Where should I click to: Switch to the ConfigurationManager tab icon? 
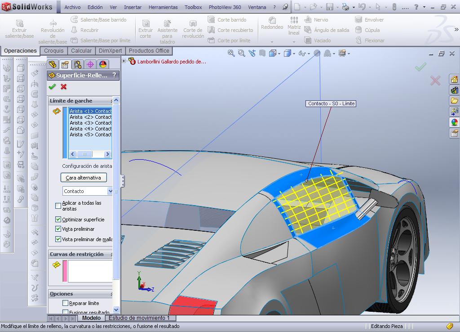(78, 64)
